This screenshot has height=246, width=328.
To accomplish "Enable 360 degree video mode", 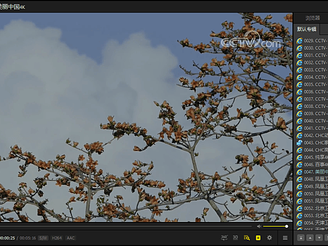I will 224,238.
